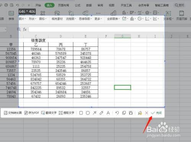Image resolution: width=191 pixels, height=142 pixels.
Task: Save the screenshot via 存为PDF
Action: 32,113
